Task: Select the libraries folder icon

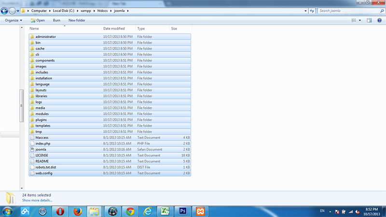Action: pos(32,96)
